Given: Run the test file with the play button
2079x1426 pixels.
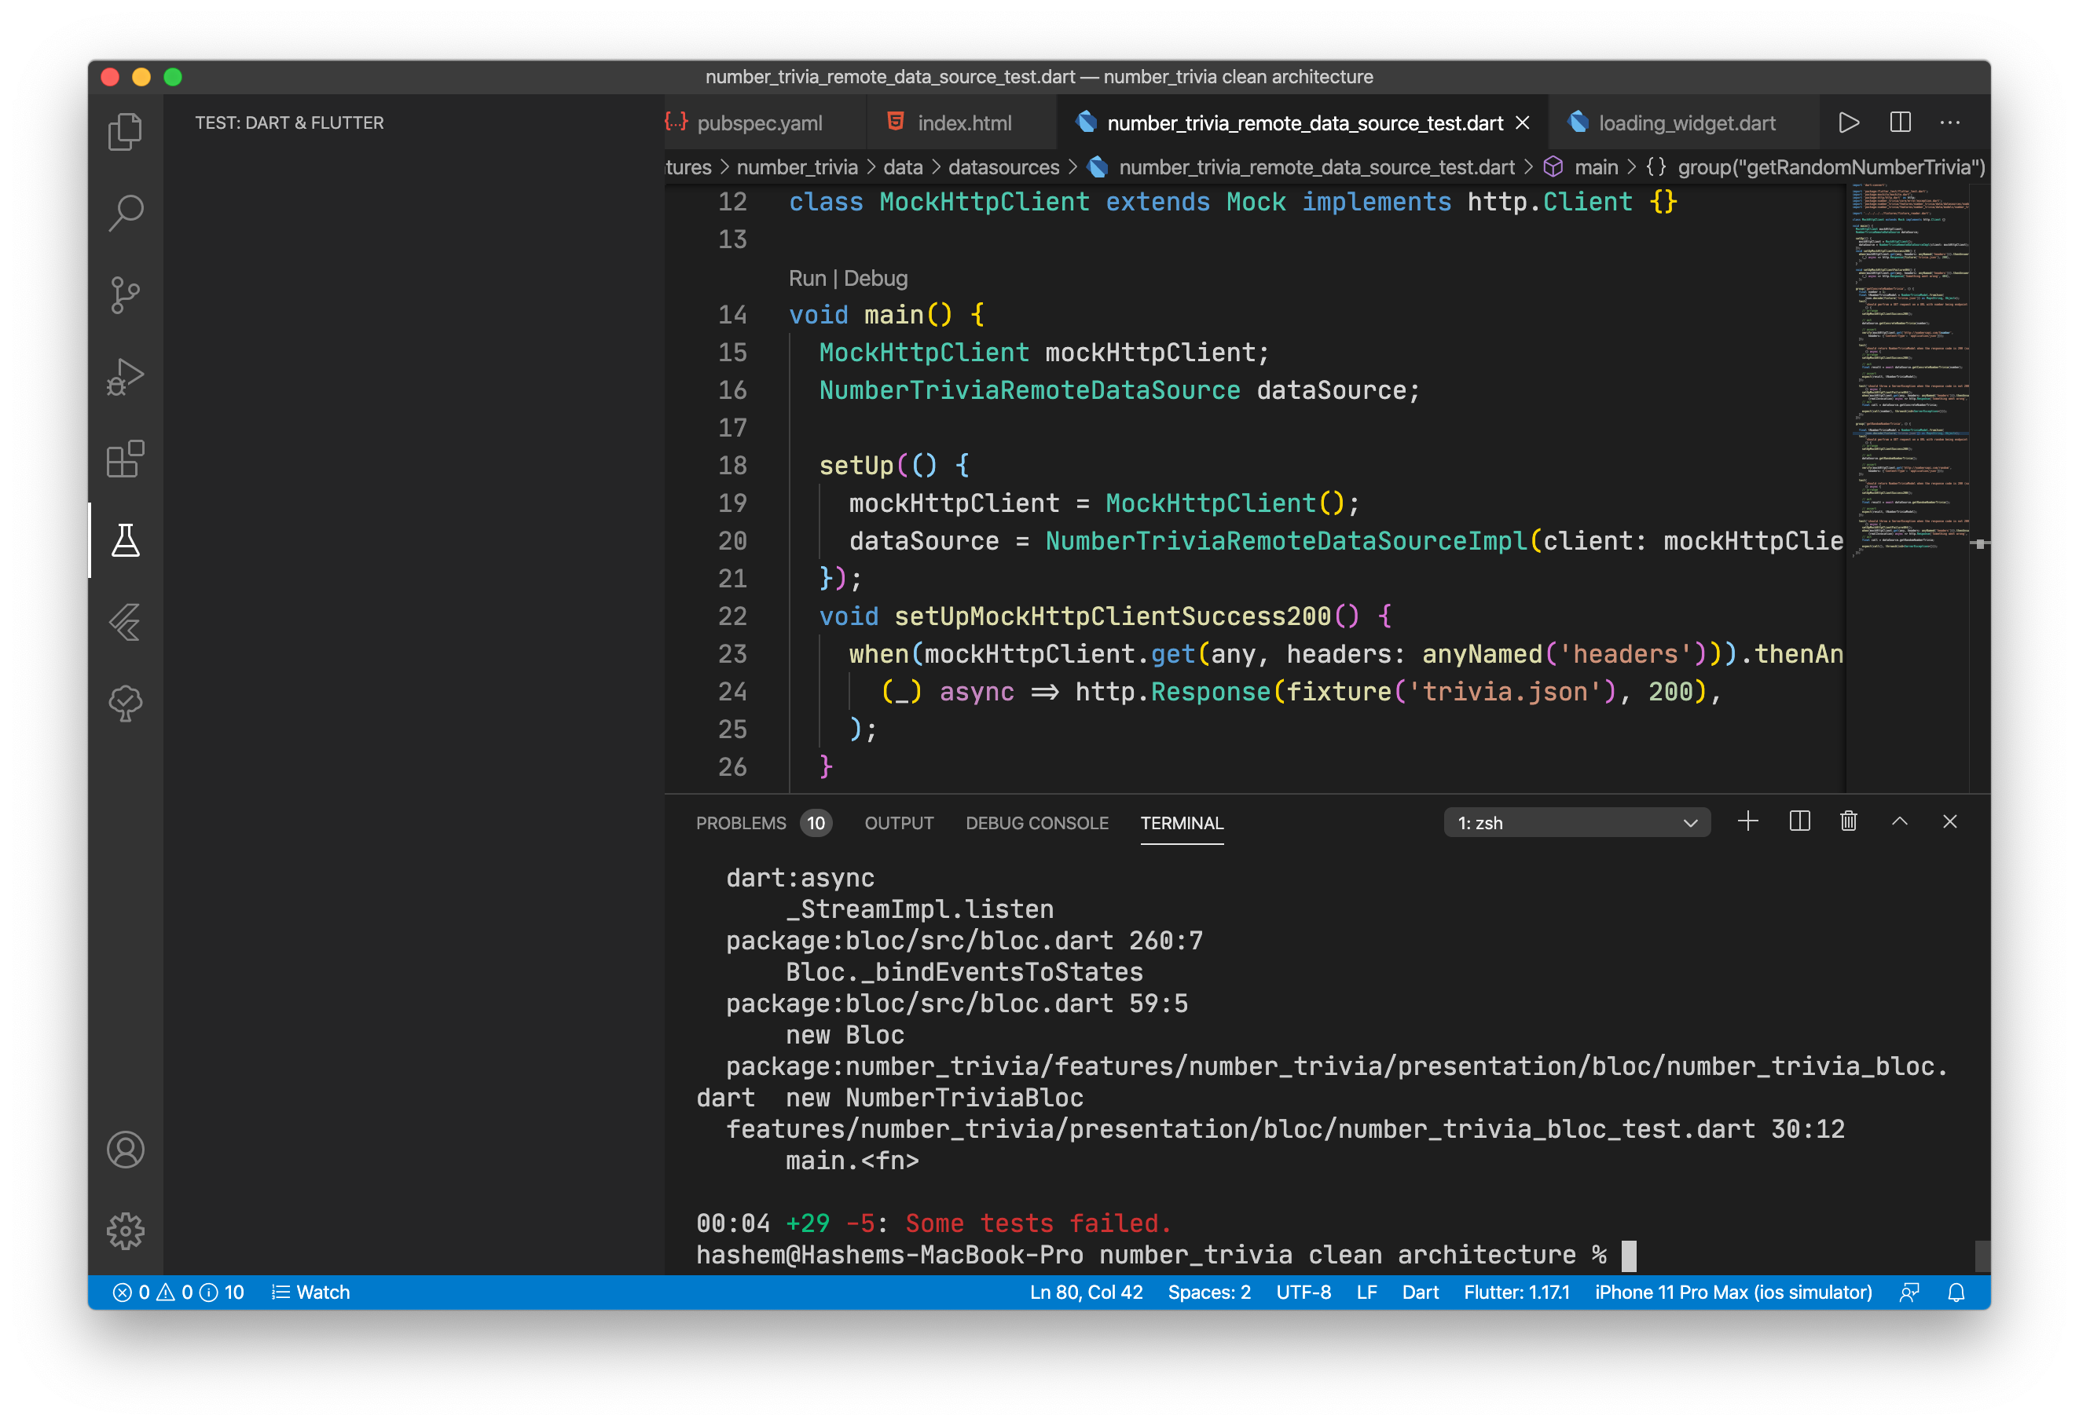Looking at the screenshot, I should (1849, 122).
